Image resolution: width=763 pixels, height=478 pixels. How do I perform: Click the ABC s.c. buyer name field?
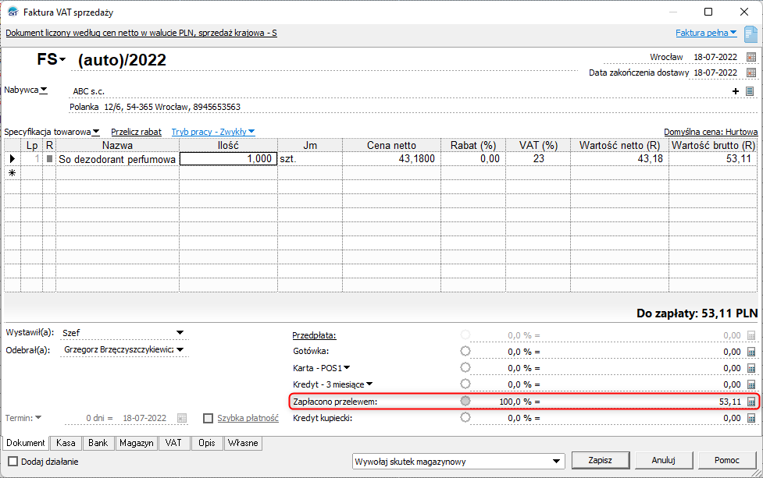399,91
